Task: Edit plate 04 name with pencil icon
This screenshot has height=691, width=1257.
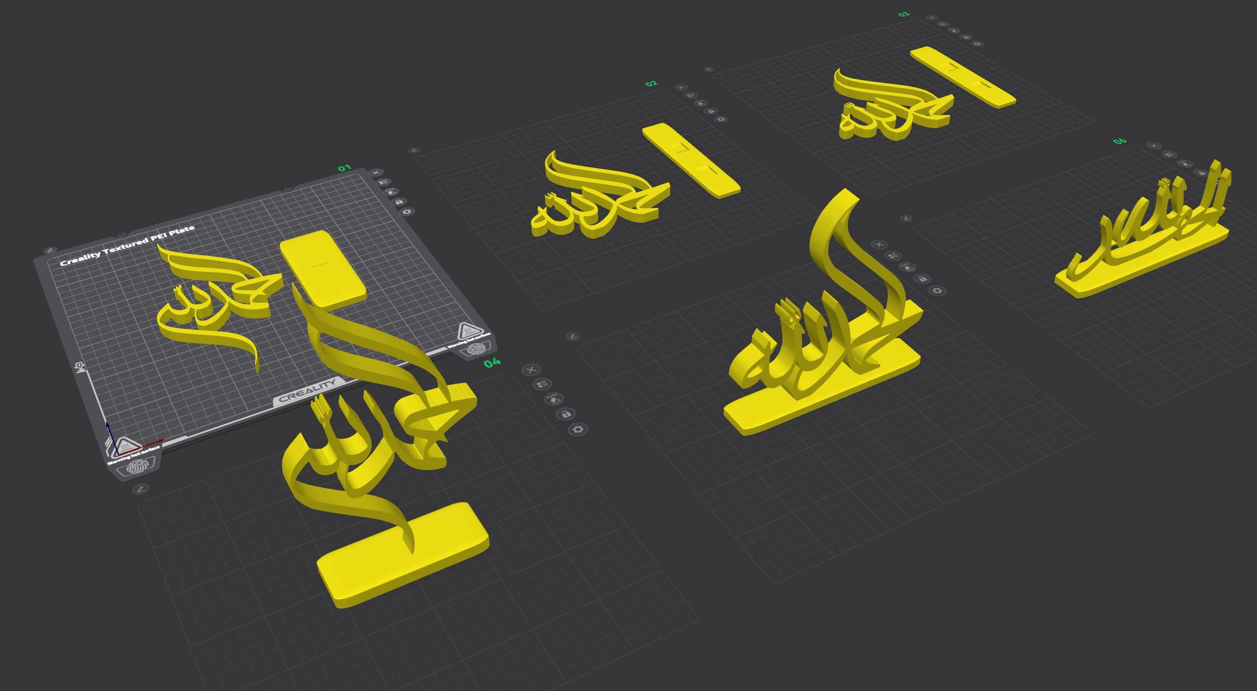Action: click(141, 488)
